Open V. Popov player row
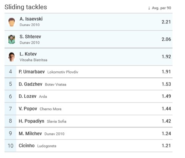Screen dimensions: 185x158 click(89, 109)
